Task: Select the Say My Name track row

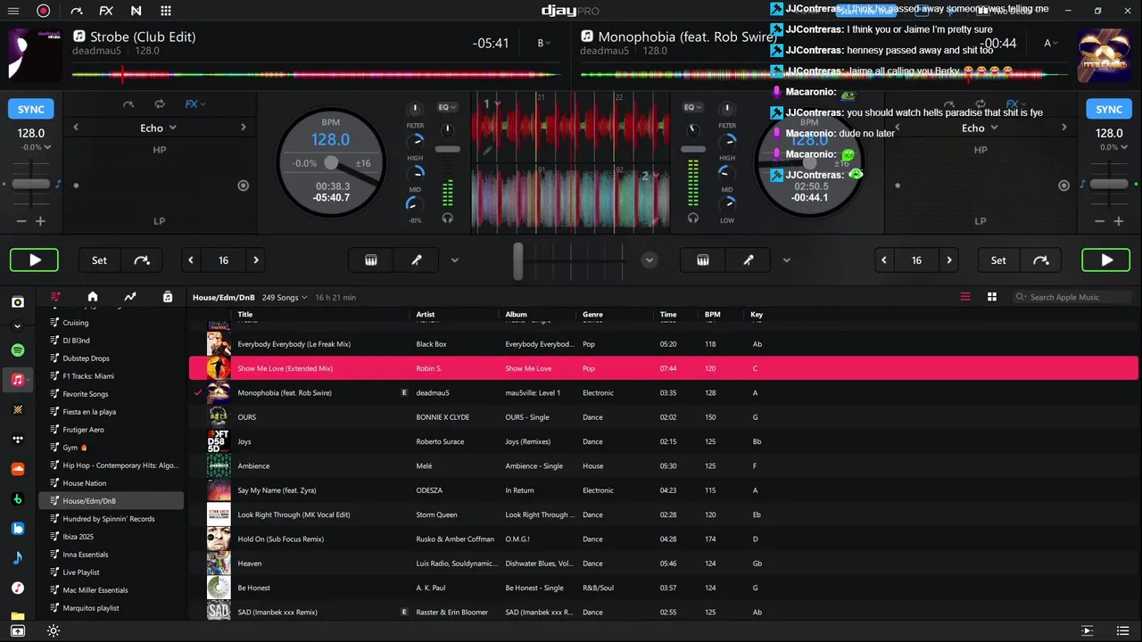Action: pos(663,490)
